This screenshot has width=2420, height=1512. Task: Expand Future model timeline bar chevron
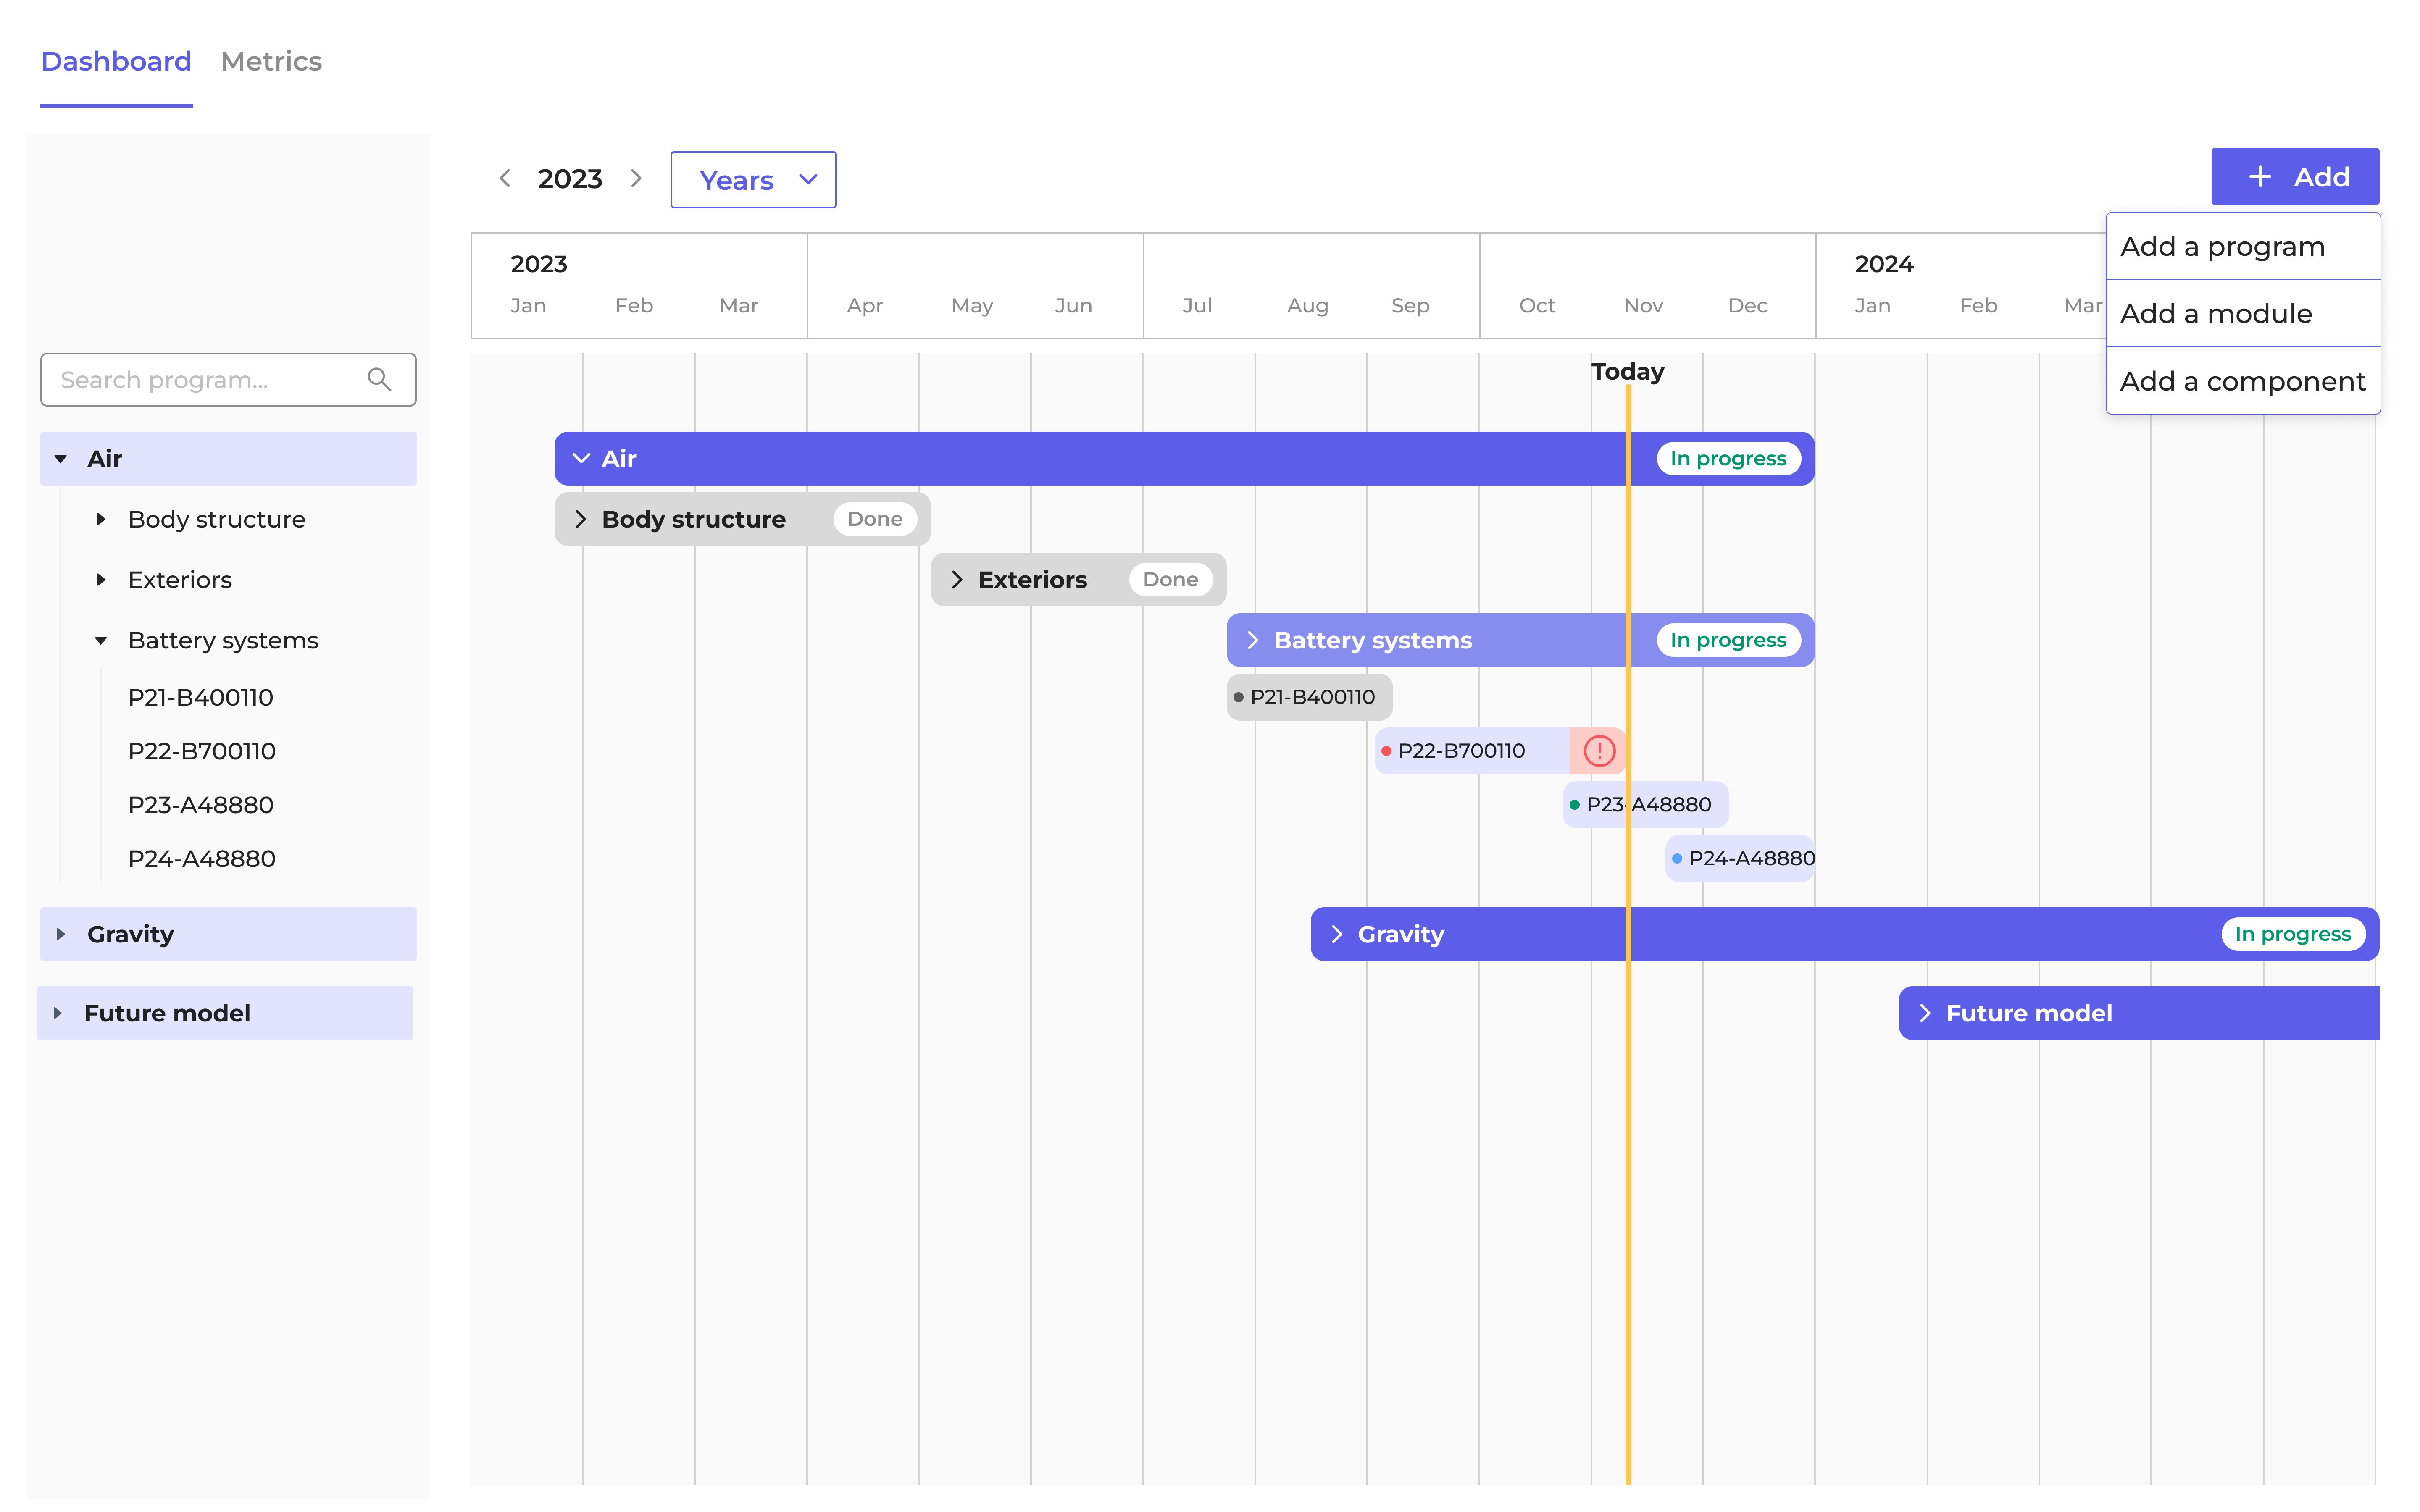[1925, 1013]
